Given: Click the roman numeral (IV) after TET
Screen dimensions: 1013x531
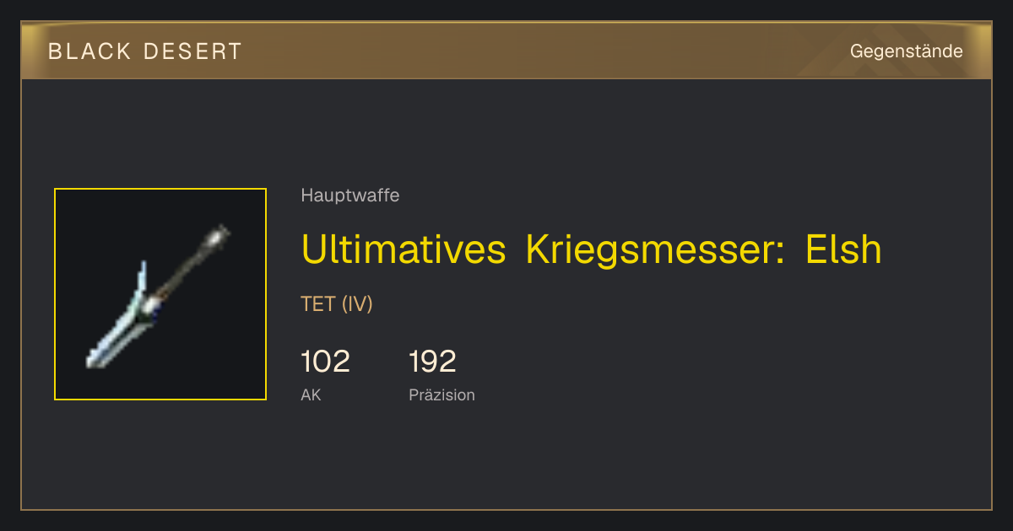Looking at the screenshot, I should coord(357,304).
